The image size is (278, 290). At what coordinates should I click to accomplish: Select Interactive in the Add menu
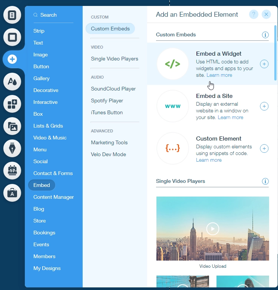(46, 102)
